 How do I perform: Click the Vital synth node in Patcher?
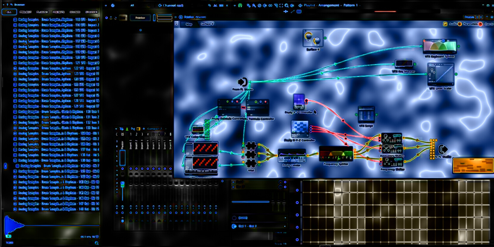click(x=251, y=154)
